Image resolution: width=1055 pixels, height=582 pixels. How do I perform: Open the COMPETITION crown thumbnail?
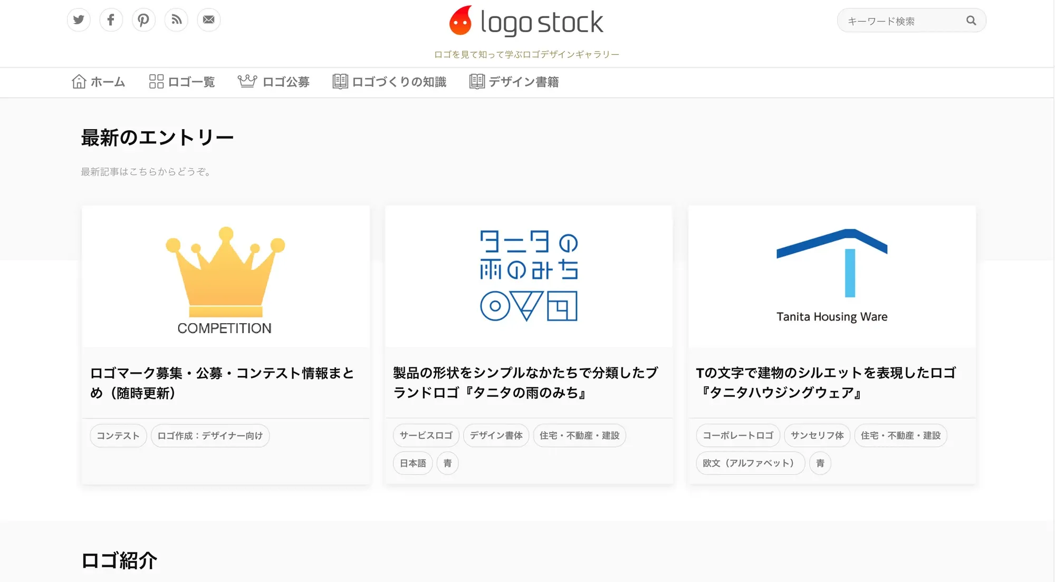[x=225, y=277]
